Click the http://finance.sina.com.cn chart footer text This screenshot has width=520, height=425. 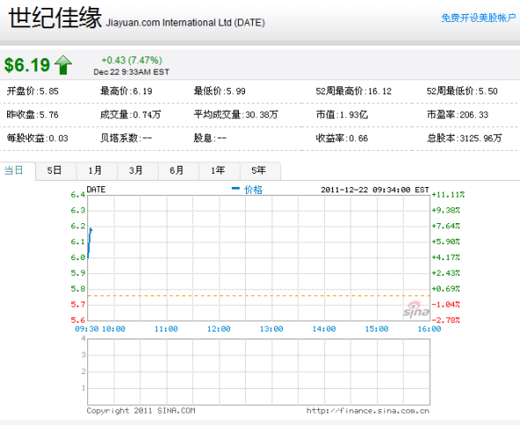368,411
